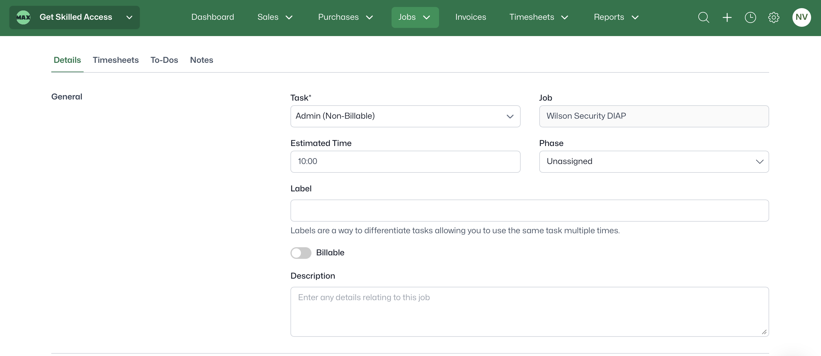The width and height of the screenshot is (821, 356).
Task: Toggle the Billable switch
Action: point(301,253)
